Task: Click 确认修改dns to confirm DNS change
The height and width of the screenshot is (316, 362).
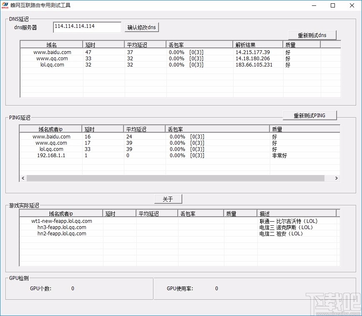Action: 141,27
